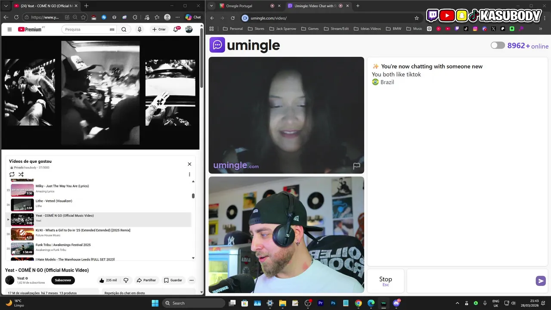Click the Partilhar share button

click(x=146, y=280)
